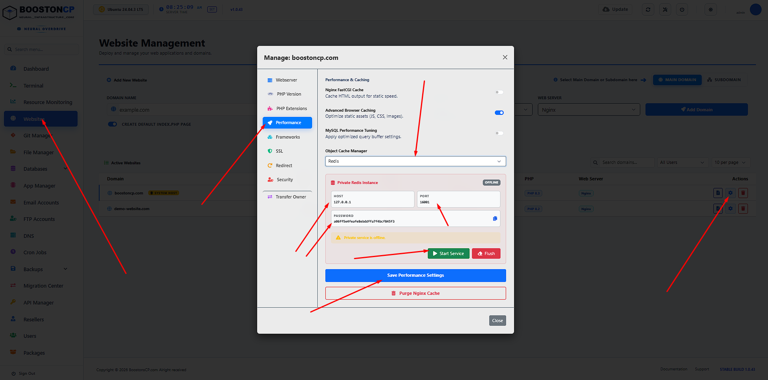Click the refresh icon in top bar
The height and width of the screenshot is (380, 768).
tap(648, 9)
